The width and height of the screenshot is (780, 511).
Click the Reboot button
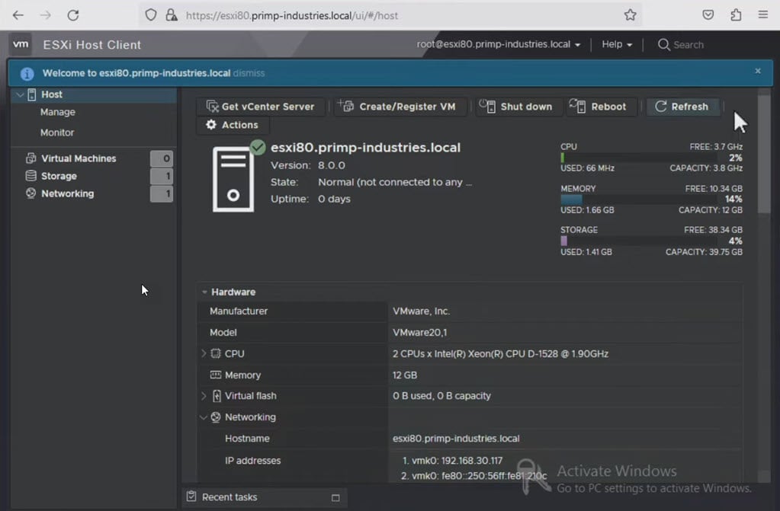pos(602,107)
